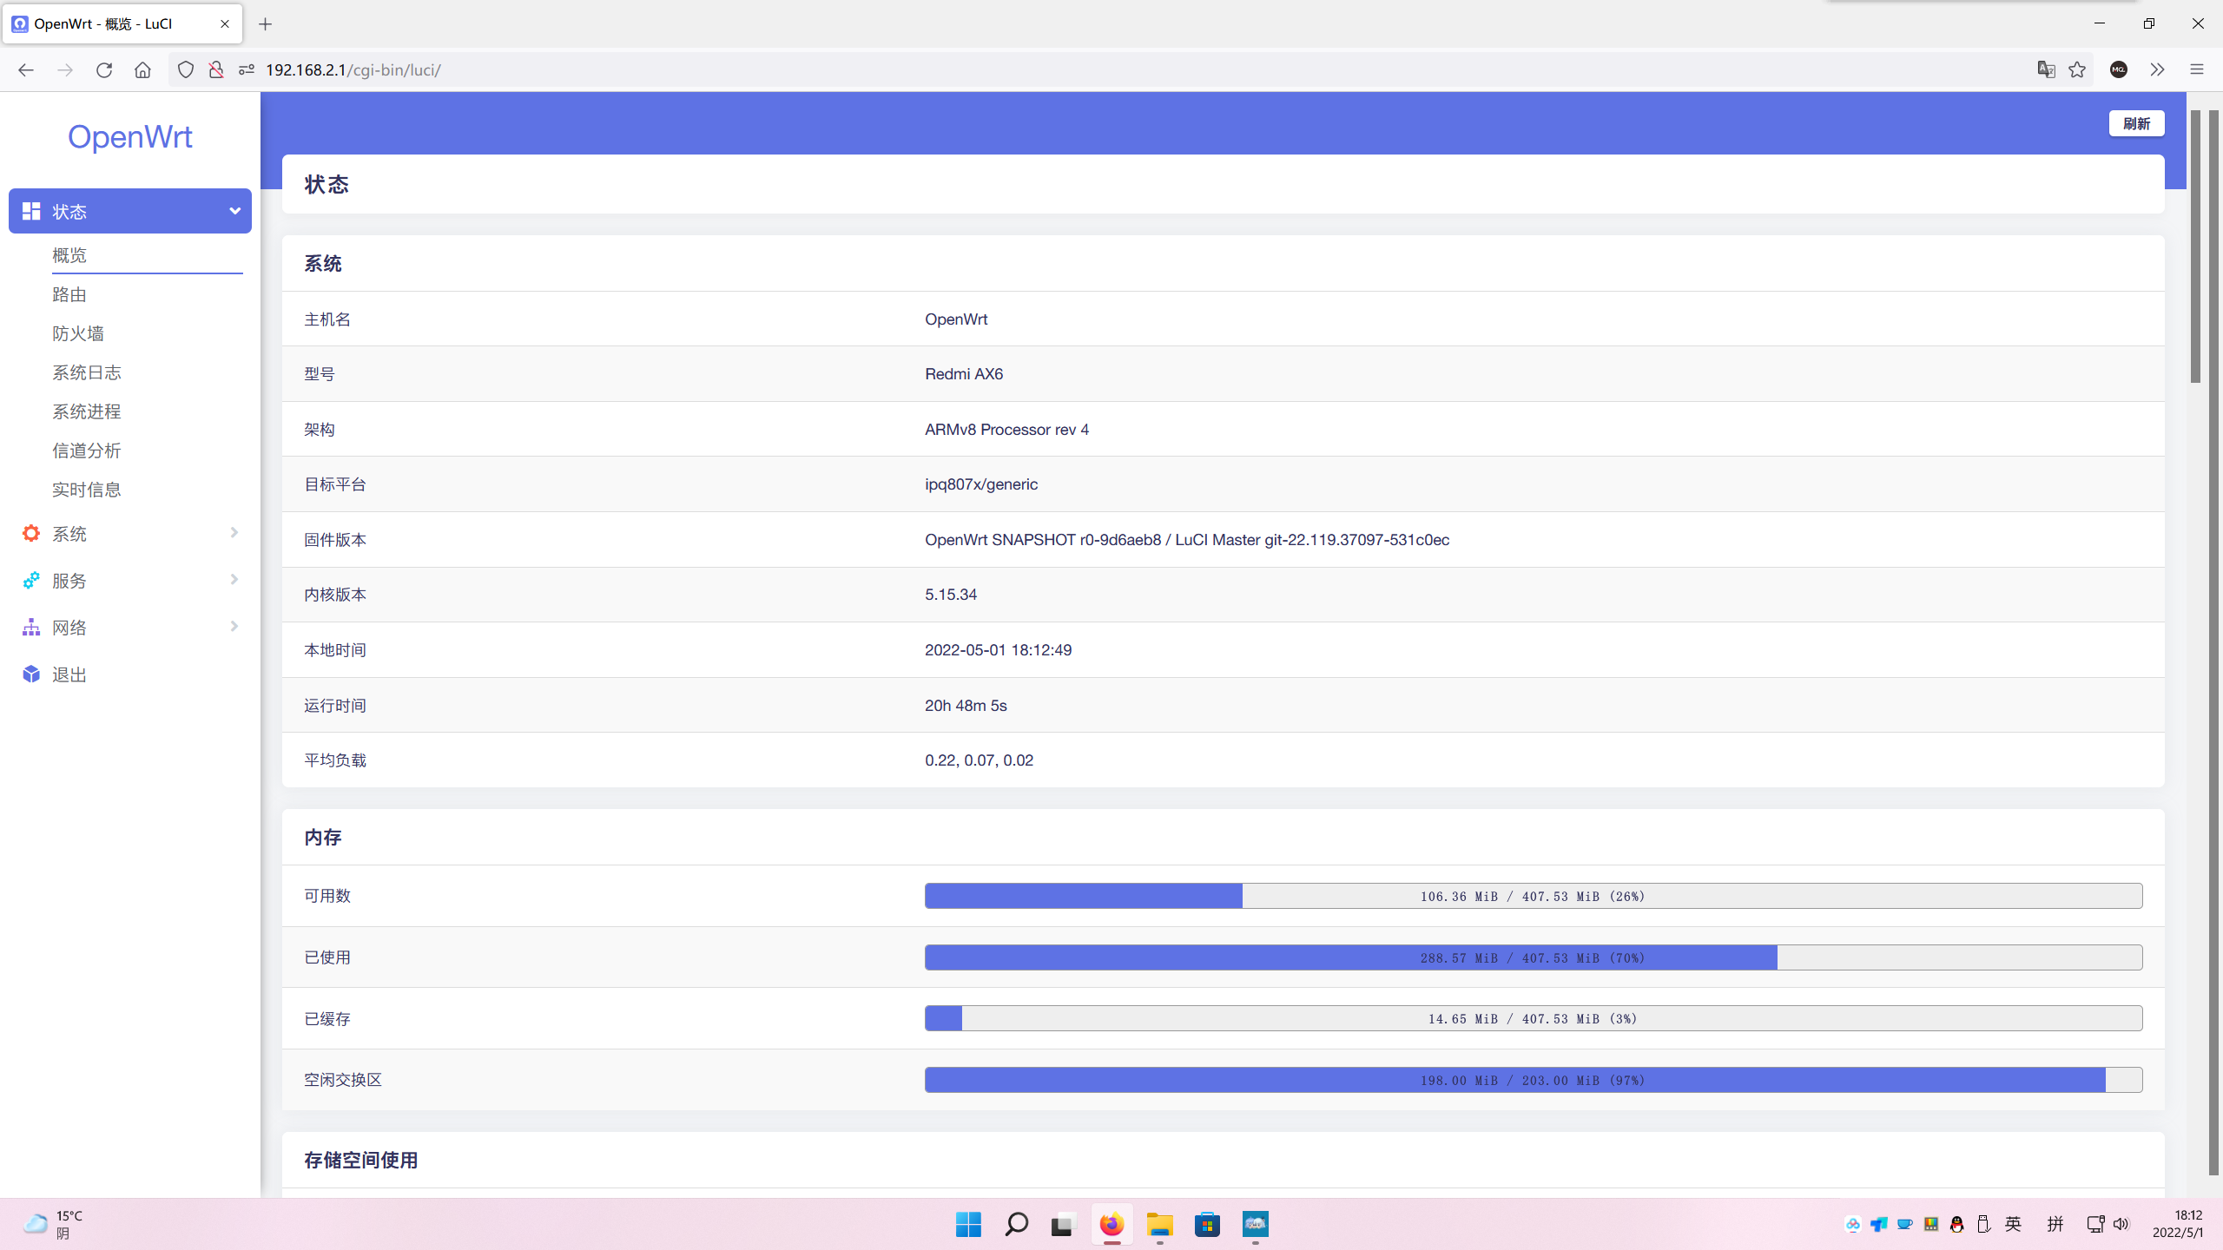This screenshot has width=2223, height=1250.
Task: Select 实时信息 in the sidebar
Action: [87, 490]
